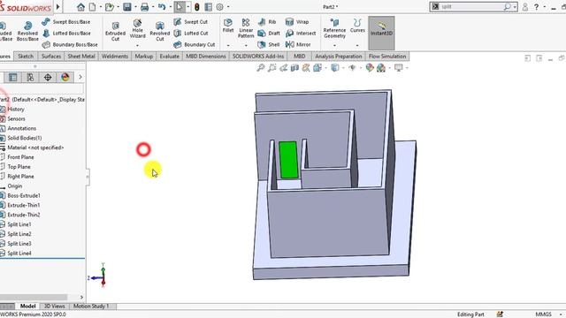Switch to the Sheet Metal tab

(x=81, y=57)
